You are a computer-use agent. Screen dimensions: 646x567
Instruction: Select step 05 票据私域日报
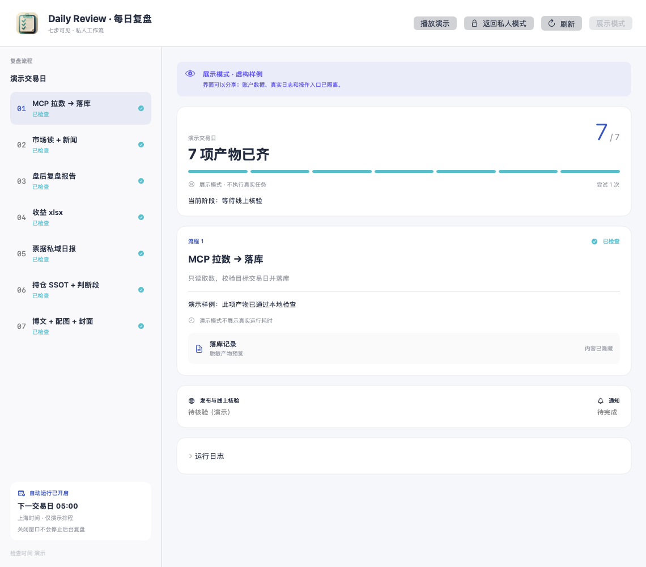coord(80,253)
